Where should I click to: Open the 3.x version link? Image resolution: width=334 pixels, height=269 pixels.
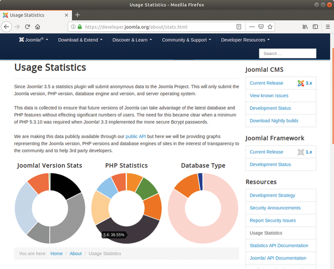point(309,83)
